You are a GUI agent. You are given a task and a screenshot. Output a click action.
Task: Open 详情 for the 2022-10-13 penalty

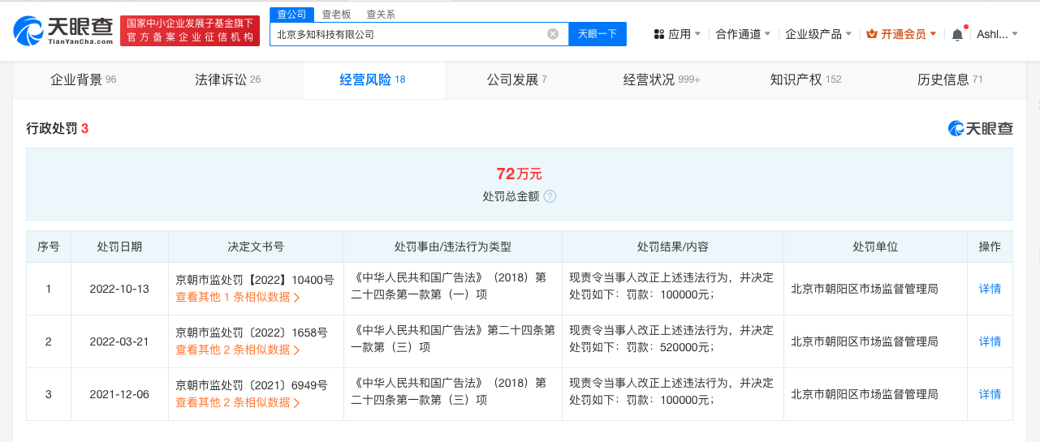(x=990, y=289)
